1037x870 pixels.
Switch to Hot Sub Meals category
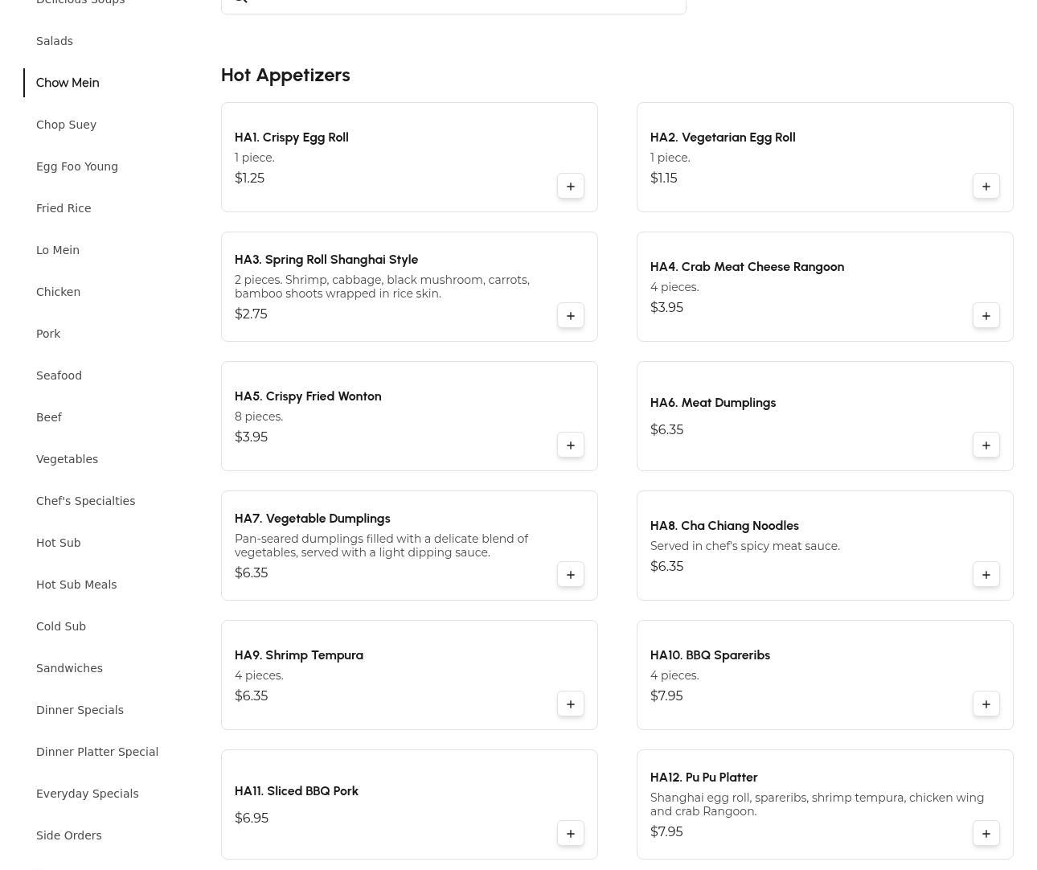click(x=76, y=585)
